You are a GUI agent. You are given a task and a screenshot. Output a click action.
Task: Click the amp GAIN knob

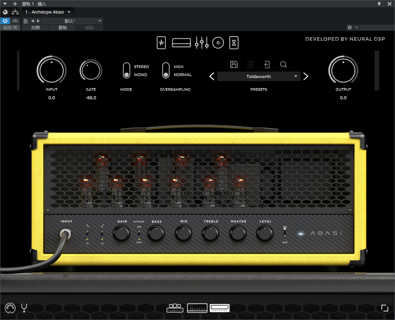[121, 233]
